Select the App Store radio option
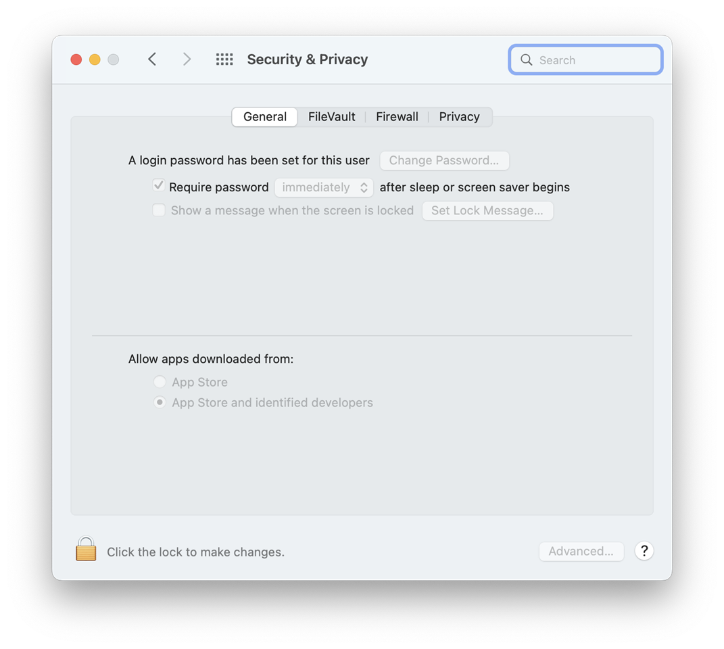 (160, 382)
